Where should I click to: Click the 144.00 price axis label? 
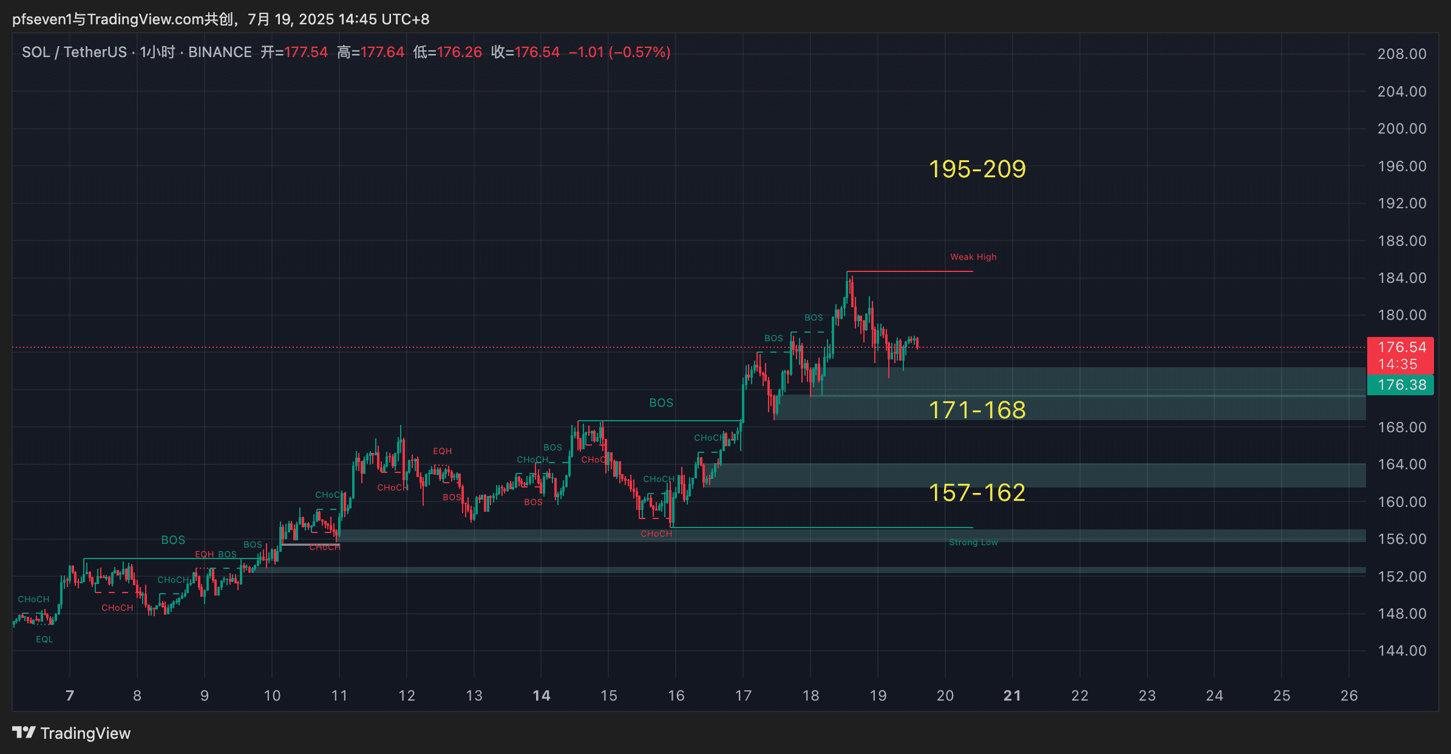click(x=1402, y=651)
